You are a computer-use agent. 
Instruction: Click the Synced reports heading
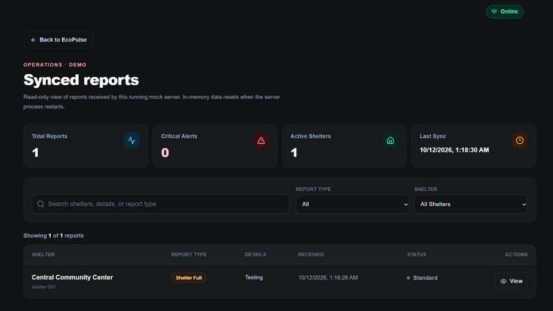click(81, 80)
